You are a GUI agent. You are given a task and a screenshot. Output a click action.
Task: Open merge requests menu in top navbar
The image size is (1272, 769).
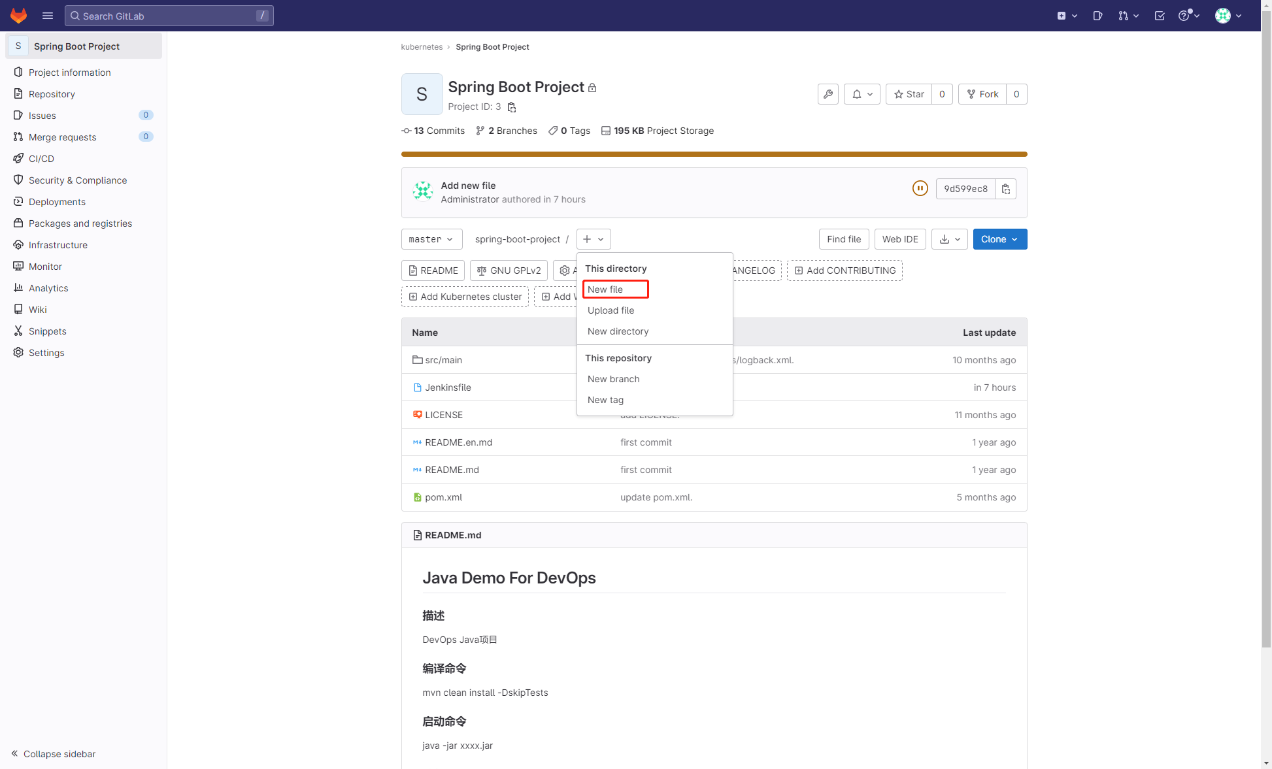(1128, 16)
